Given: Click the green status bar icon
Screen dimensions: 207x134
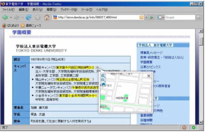Looking at the screenshot, I should [194, 128].
